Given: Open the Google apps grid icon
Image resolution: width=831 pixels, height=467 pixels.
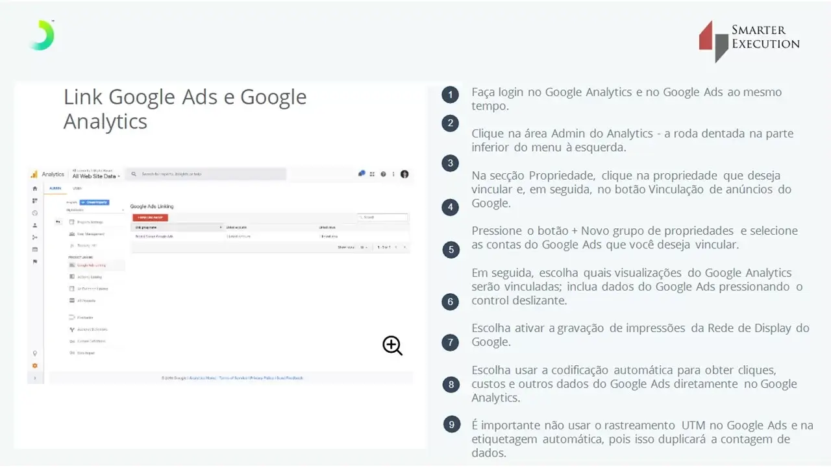Looking at the screenshot, I should [x=373, y=174].
